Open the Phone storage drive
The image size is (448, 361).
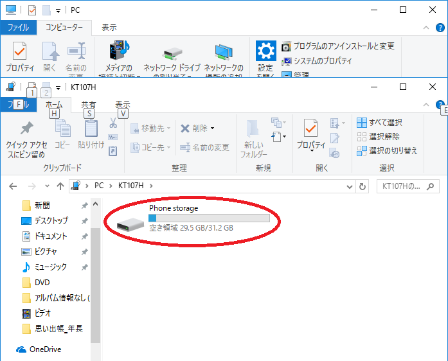(x=131, y=224)
